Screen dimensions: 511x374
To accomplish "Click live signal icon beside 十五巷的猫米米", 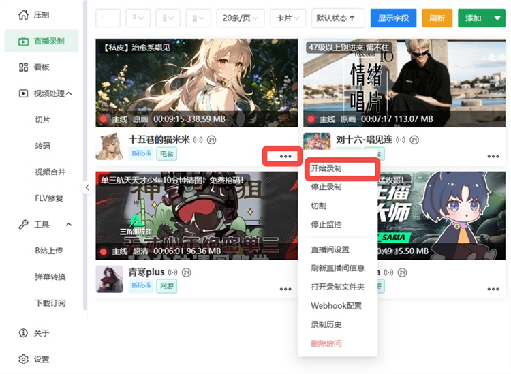I will click(x=198, y=140).
